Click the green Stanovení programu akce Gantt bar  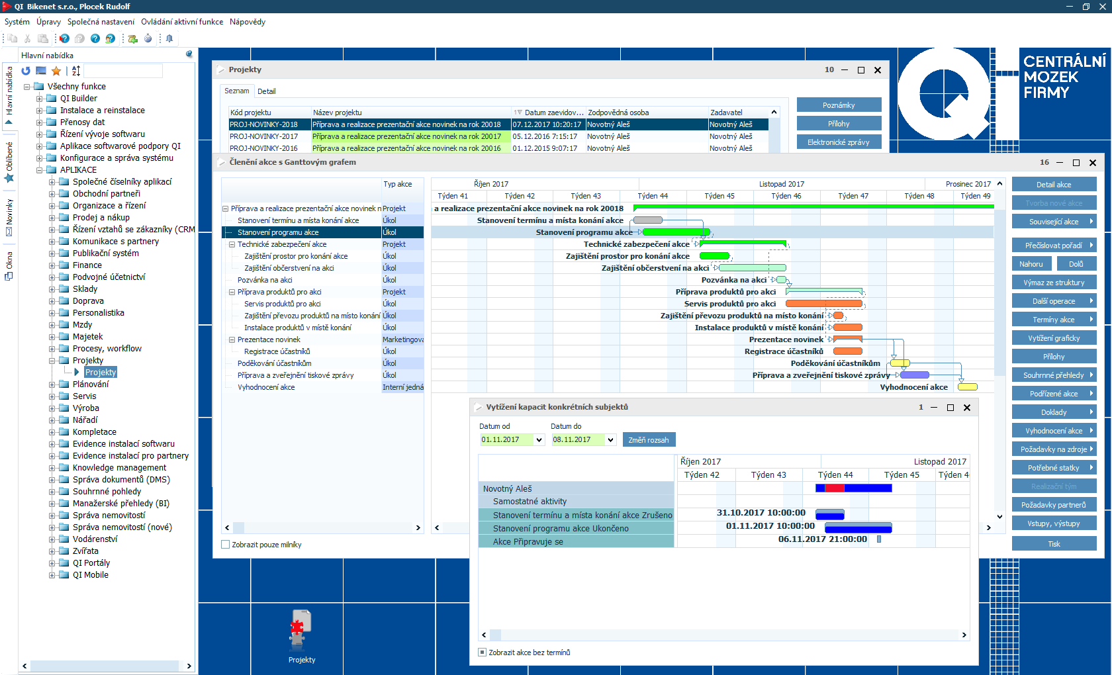tap(675, 232)
